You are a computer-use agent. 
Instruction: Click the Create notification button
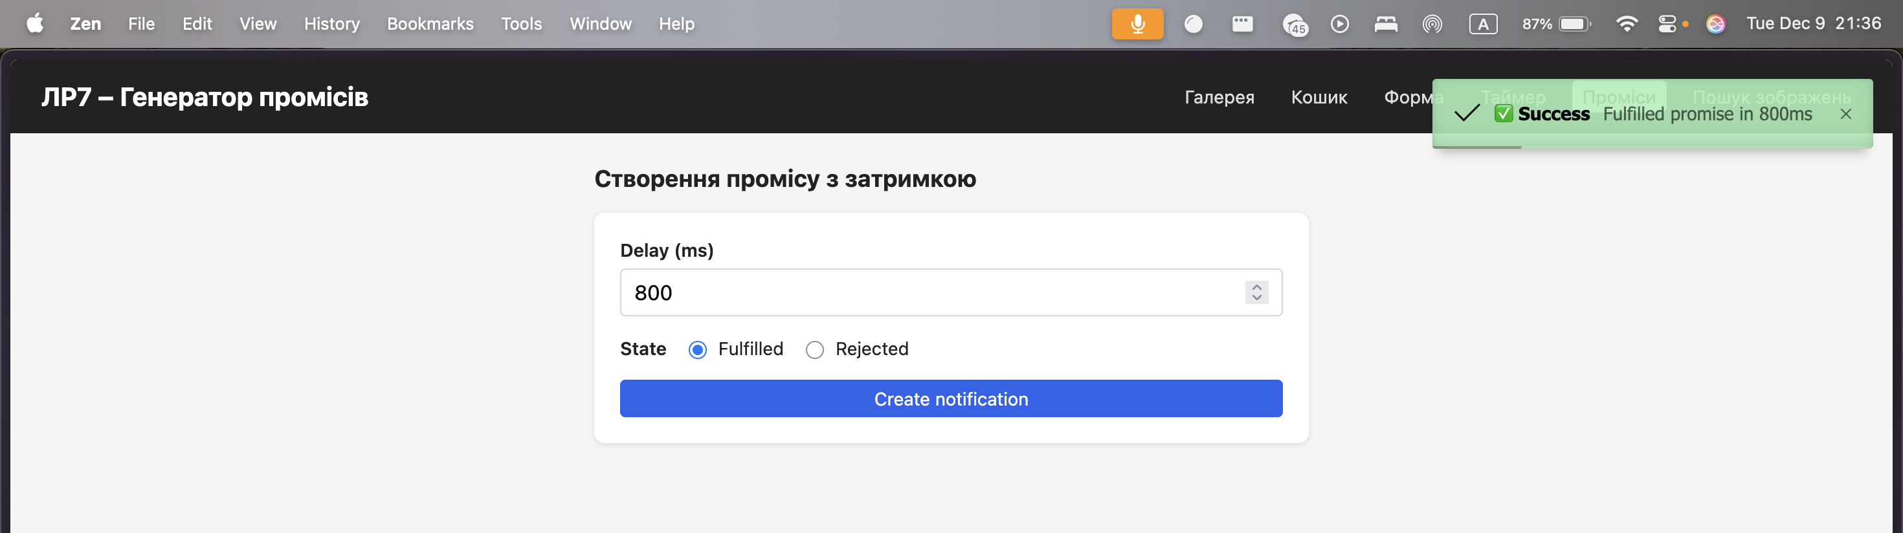pyautogui.click(x=951, y=398)
